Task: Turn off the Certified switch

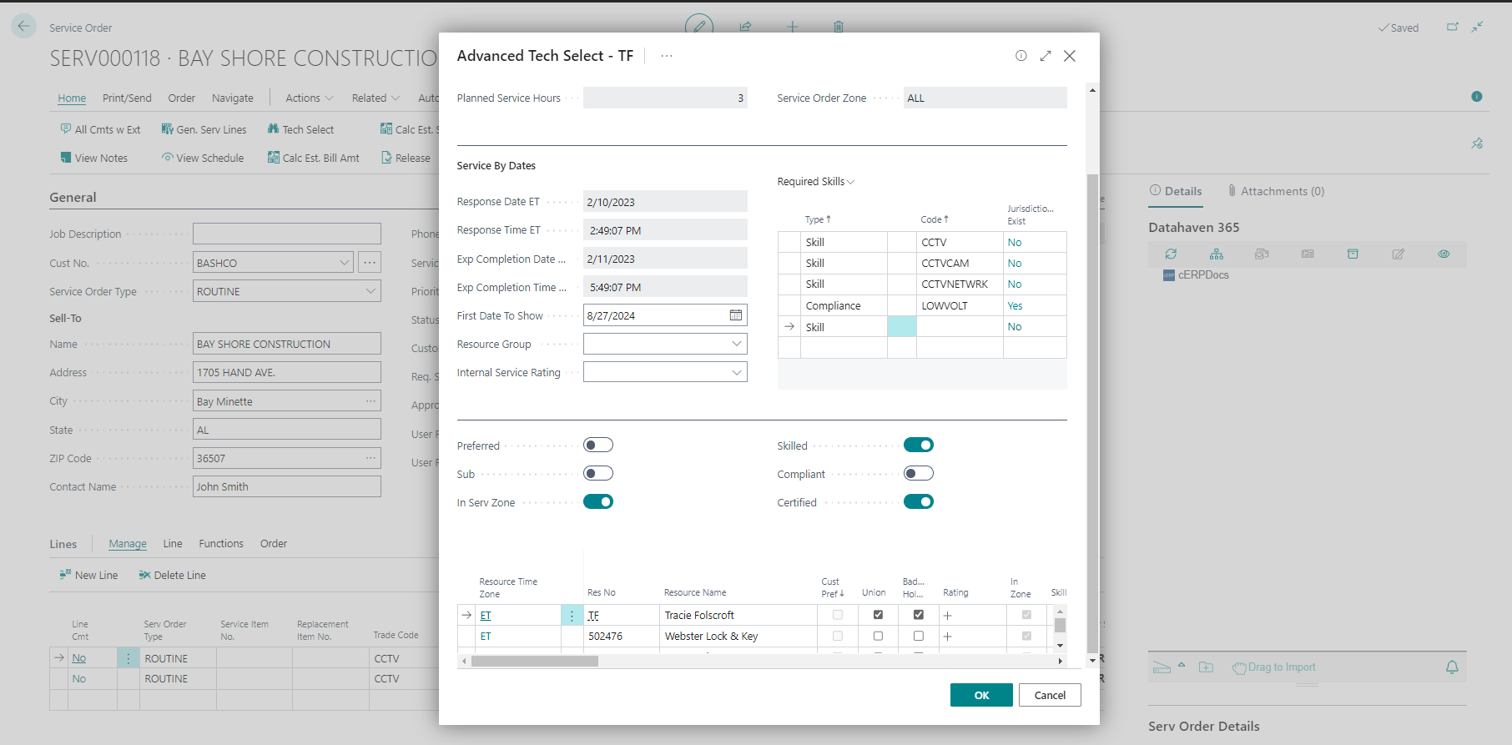Action: click(919, 502)
